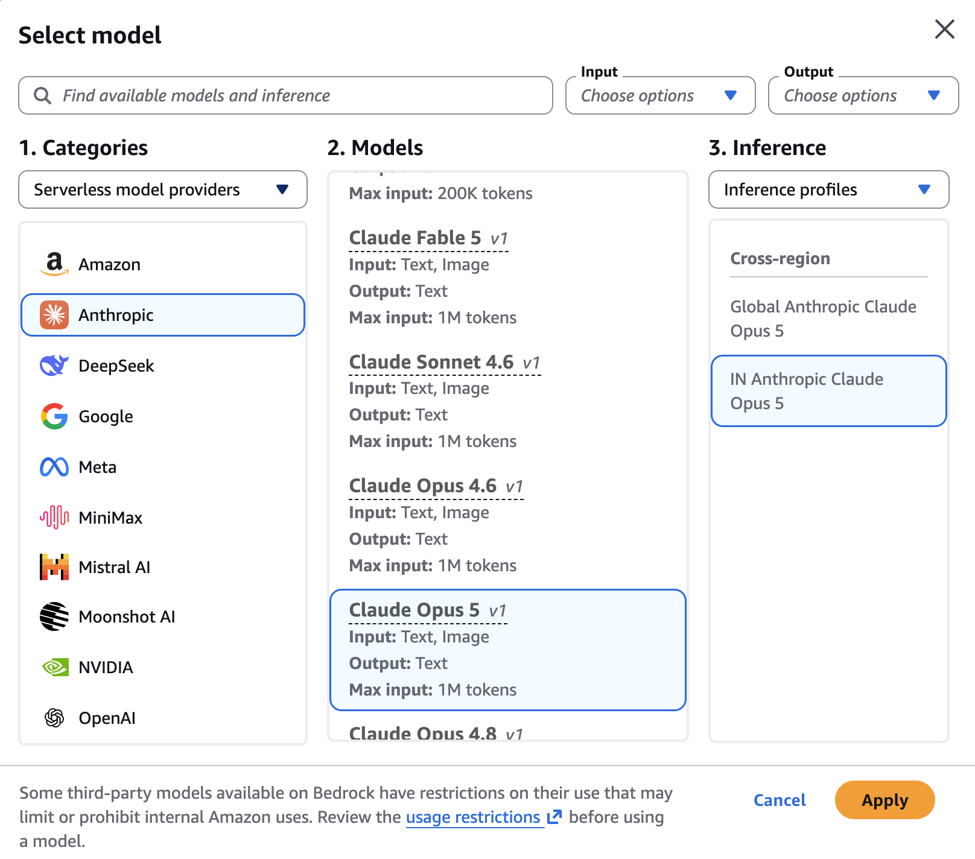Click the MiniMax waveform logo icon

point(54,517)
